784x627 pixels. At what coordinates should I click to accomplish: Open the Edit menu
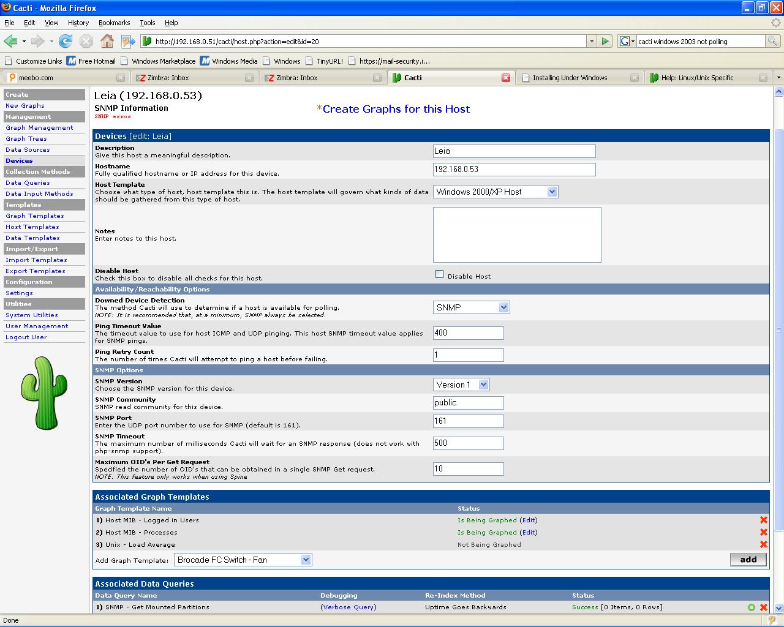coord(29,23)
